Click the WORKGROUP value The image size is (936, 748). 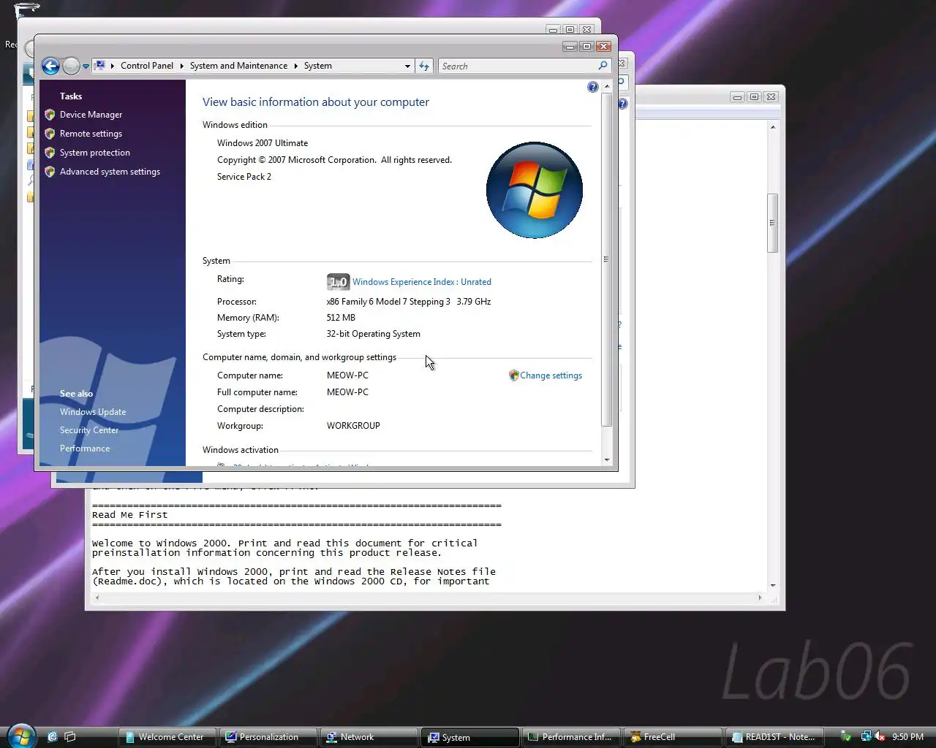pos(353,426)
